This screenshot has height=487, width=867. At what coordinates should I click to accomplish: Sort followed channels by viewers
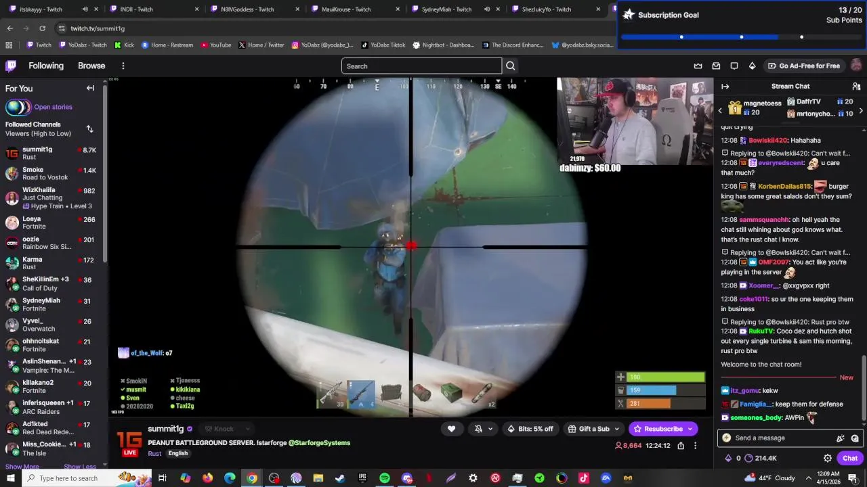pos(89,129)
